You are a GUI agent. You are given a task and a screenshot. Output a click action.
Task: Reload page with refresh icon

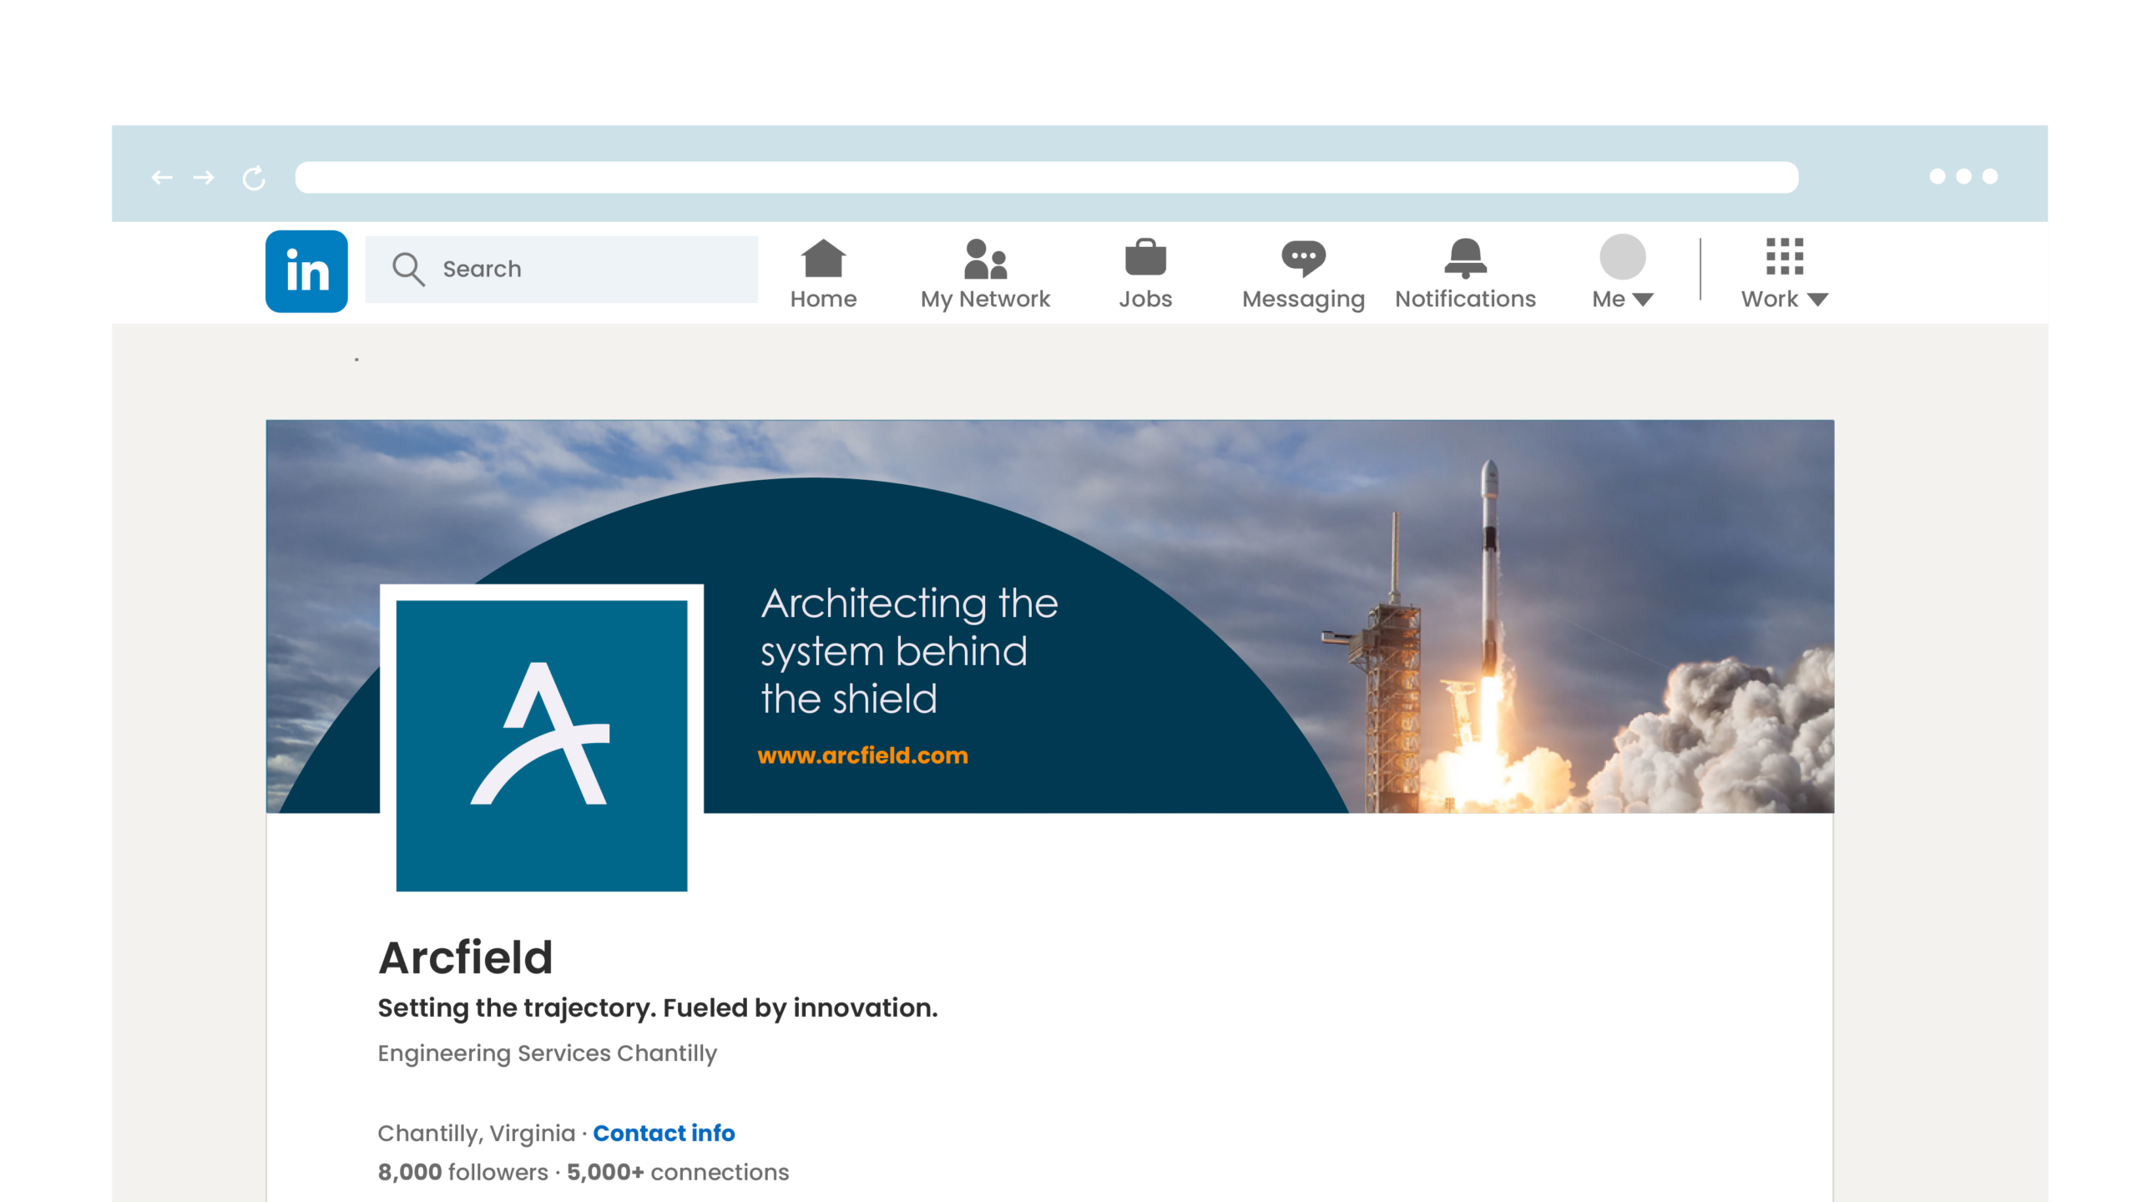click(x=254, y=178)
